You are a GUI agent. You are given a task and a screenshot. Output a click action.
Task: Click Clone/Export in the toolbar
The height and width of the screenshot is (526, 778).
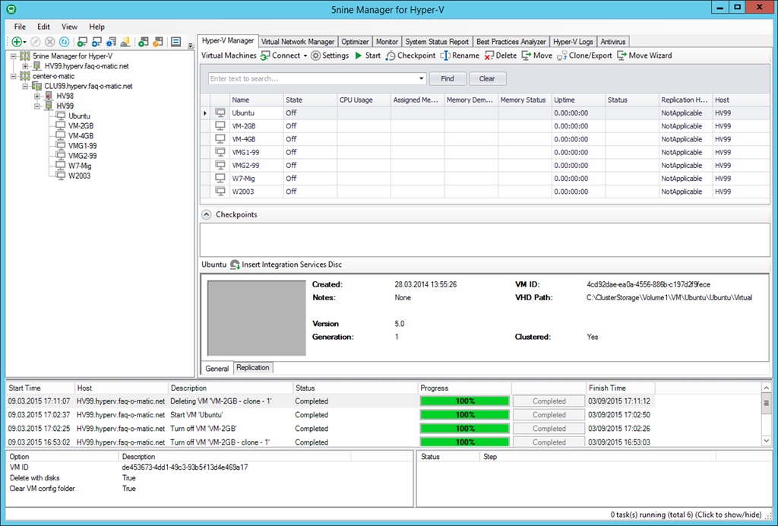[584, 55]
